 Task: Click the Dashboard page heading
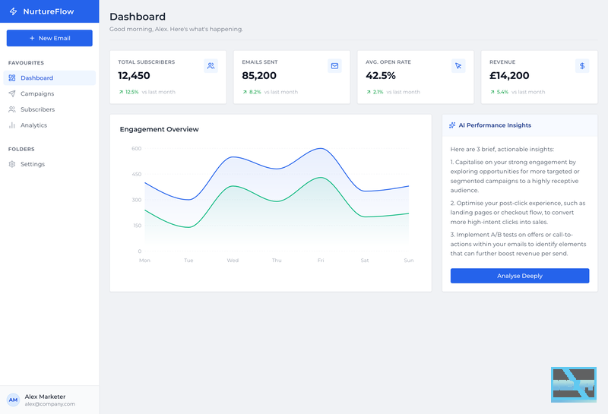[138, 17]
